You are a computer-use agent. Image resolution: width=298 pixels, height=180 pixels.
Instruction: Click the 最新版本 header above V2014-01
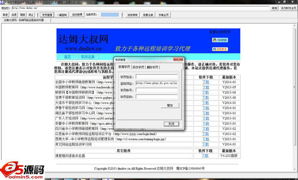click(x=229, y=77)
